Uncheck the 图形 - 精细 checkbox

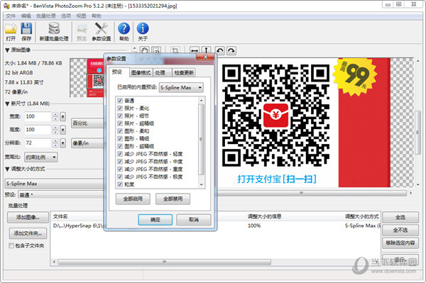coord(120,138)
